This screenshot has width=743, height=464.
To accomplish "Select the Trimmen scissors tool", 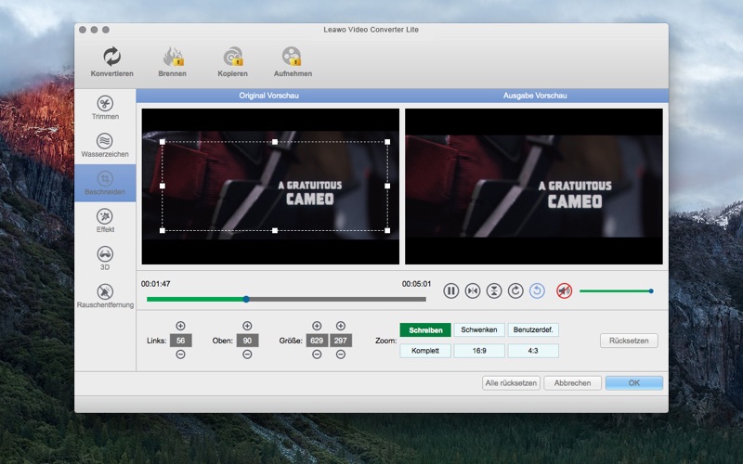I will coord(105,108).
